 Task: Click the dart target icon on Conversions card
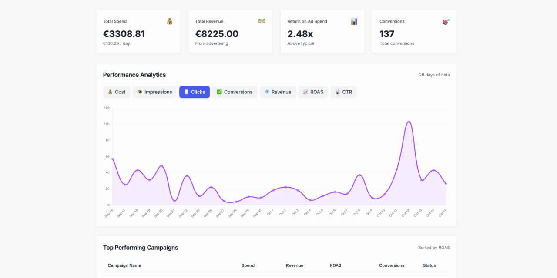(x=445, y=21)
